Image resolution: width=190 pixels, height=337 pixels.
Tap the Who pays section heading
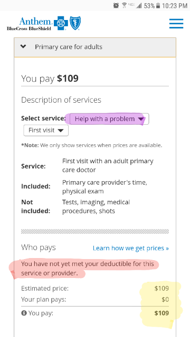pos(39,247)
